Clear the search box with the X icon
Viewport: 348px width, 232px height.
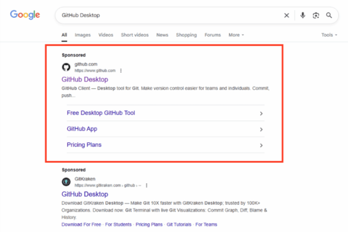pos(286,16)
